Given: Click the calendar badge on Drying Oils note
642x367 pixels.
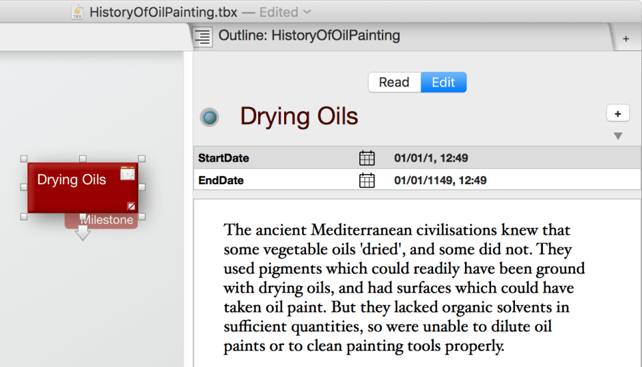Looking at the screenshot, I should (x=127, y=173).
